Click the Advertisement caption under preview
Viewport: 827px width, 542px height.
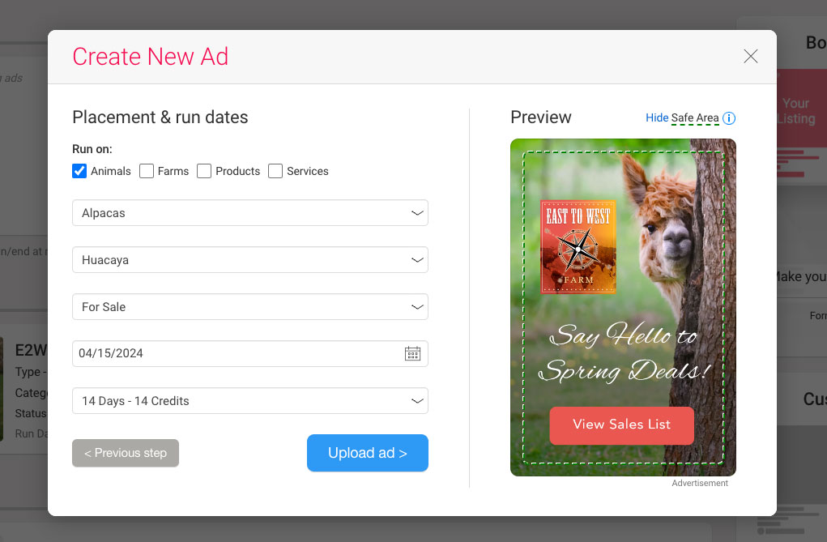coord(699,483)
